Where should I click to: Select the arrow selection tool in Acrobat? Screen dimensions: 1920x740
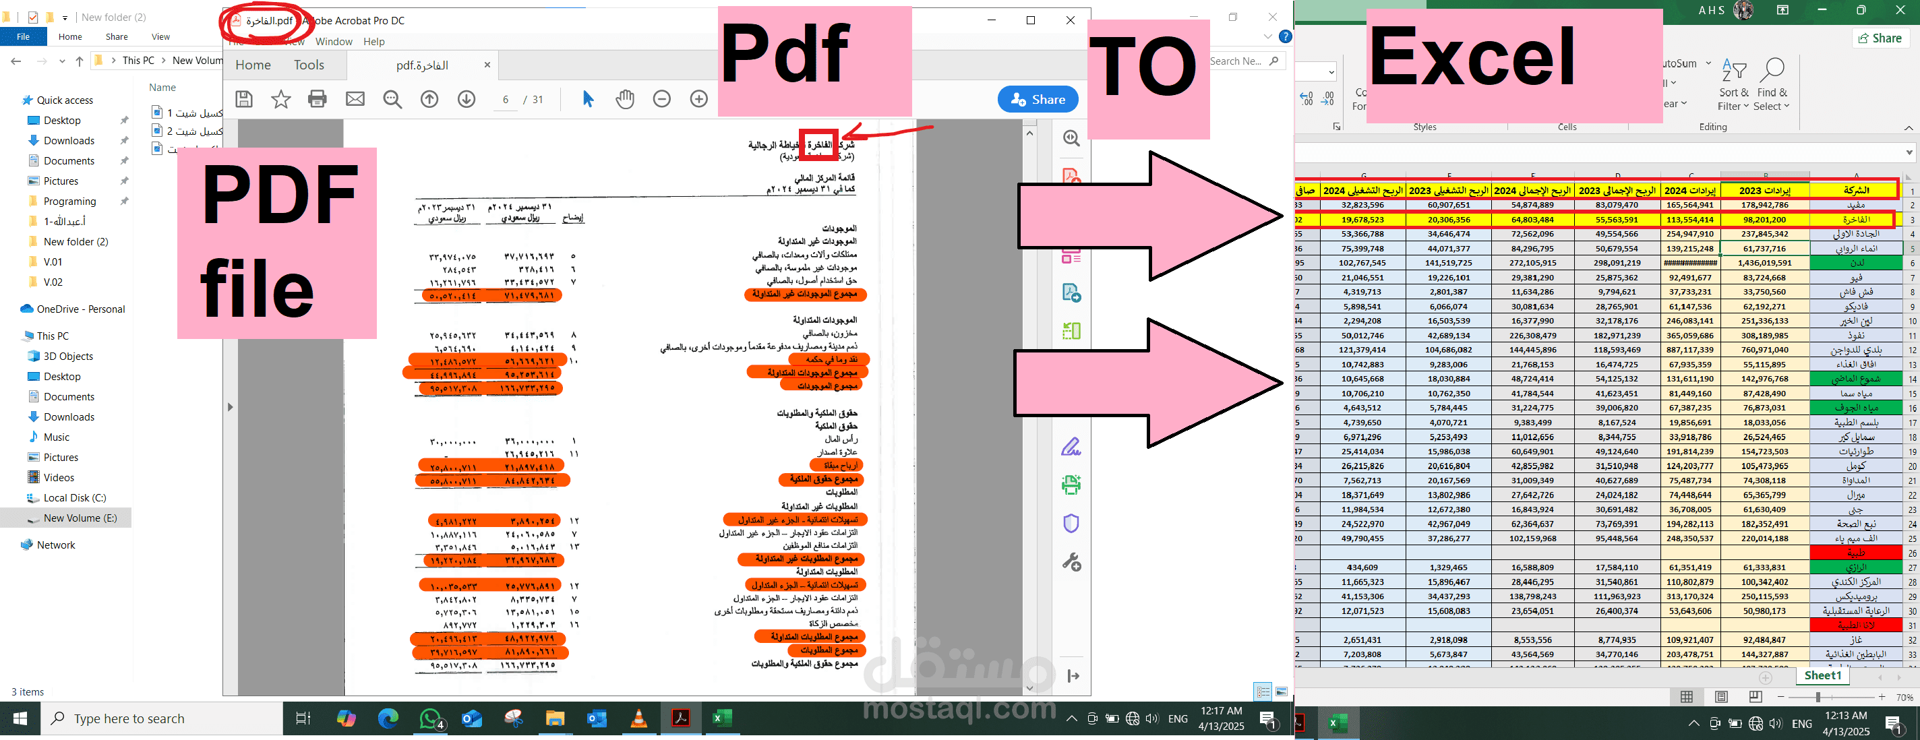[588, 99]
